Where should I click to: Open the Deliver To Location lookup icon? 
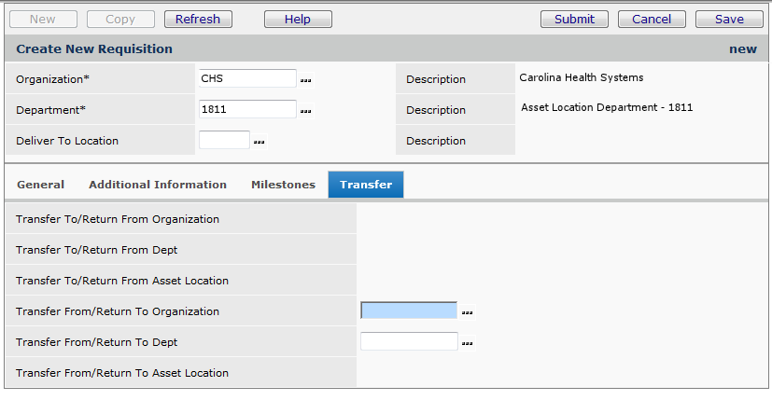(260, 142)
